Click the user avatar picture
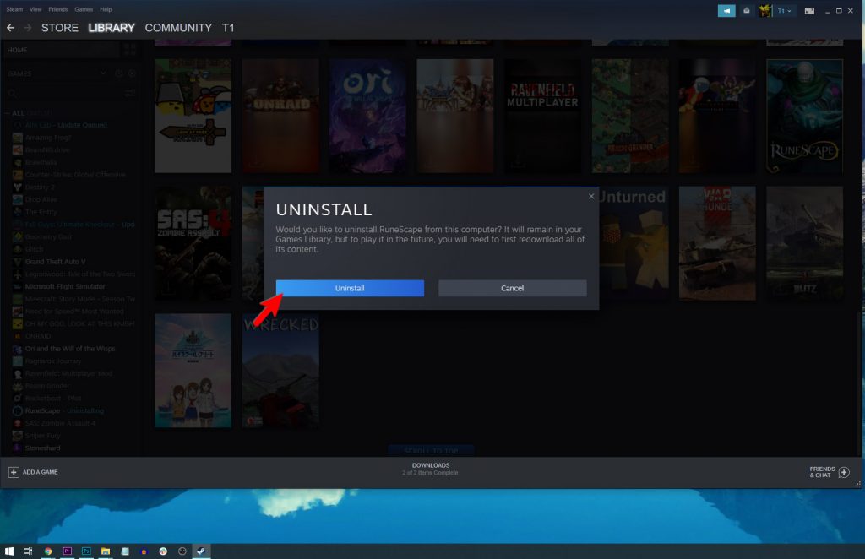This screenshot has height=559, width=865. point(765,10)
